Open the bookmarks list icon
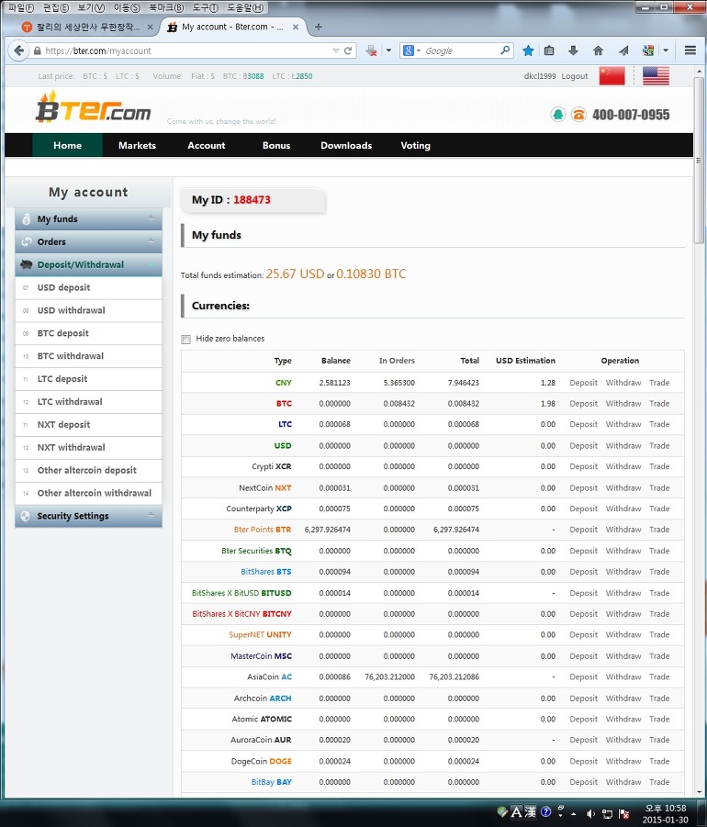Image resolution: width=707 pixels, height=827 pixels. point(549,50)
